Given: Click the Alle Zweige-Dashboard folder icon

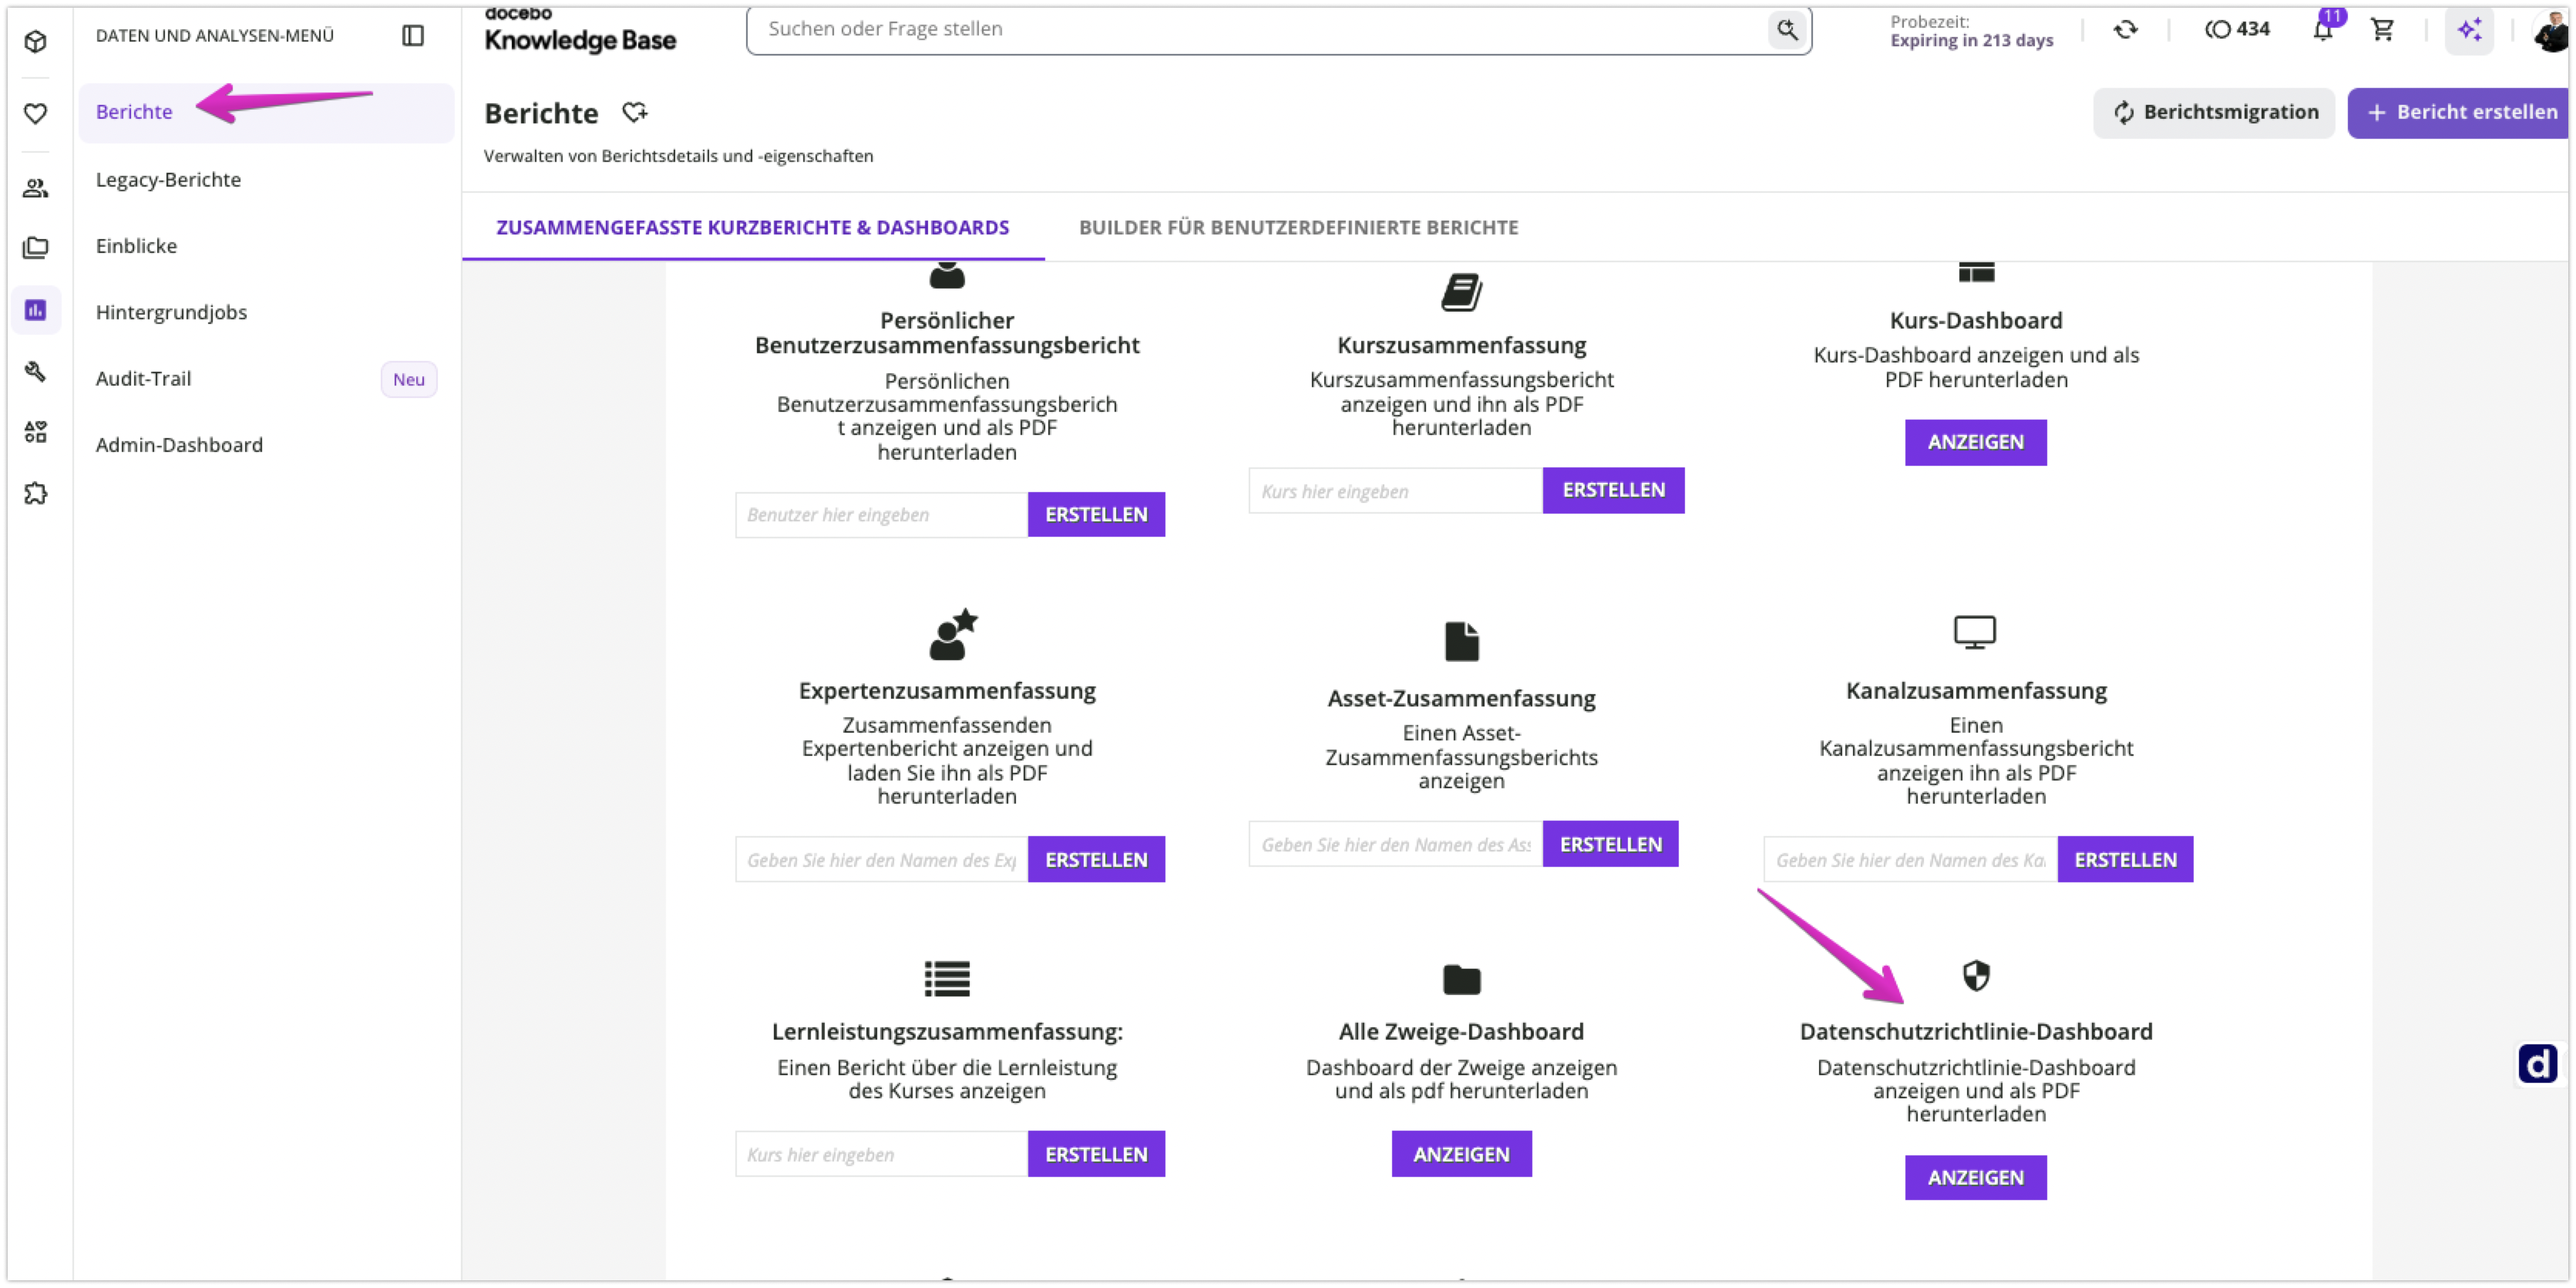Looking at the screenshot, I should click(x=1461, y=979).
